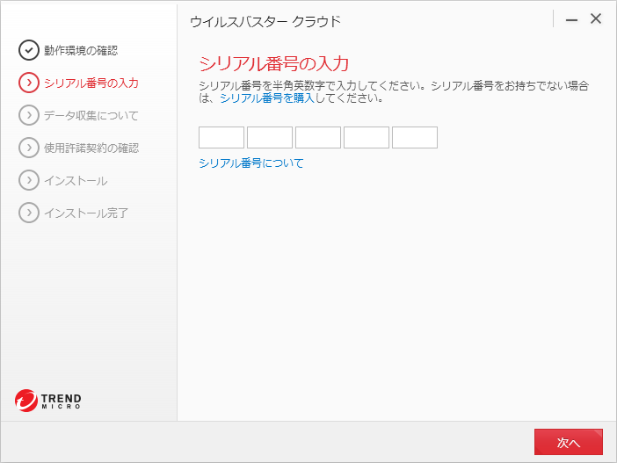Click the red arrow icon beside シリアル番号の入力
The height and width of the screenshot is (463, 617).
click(x=28, y=83)
